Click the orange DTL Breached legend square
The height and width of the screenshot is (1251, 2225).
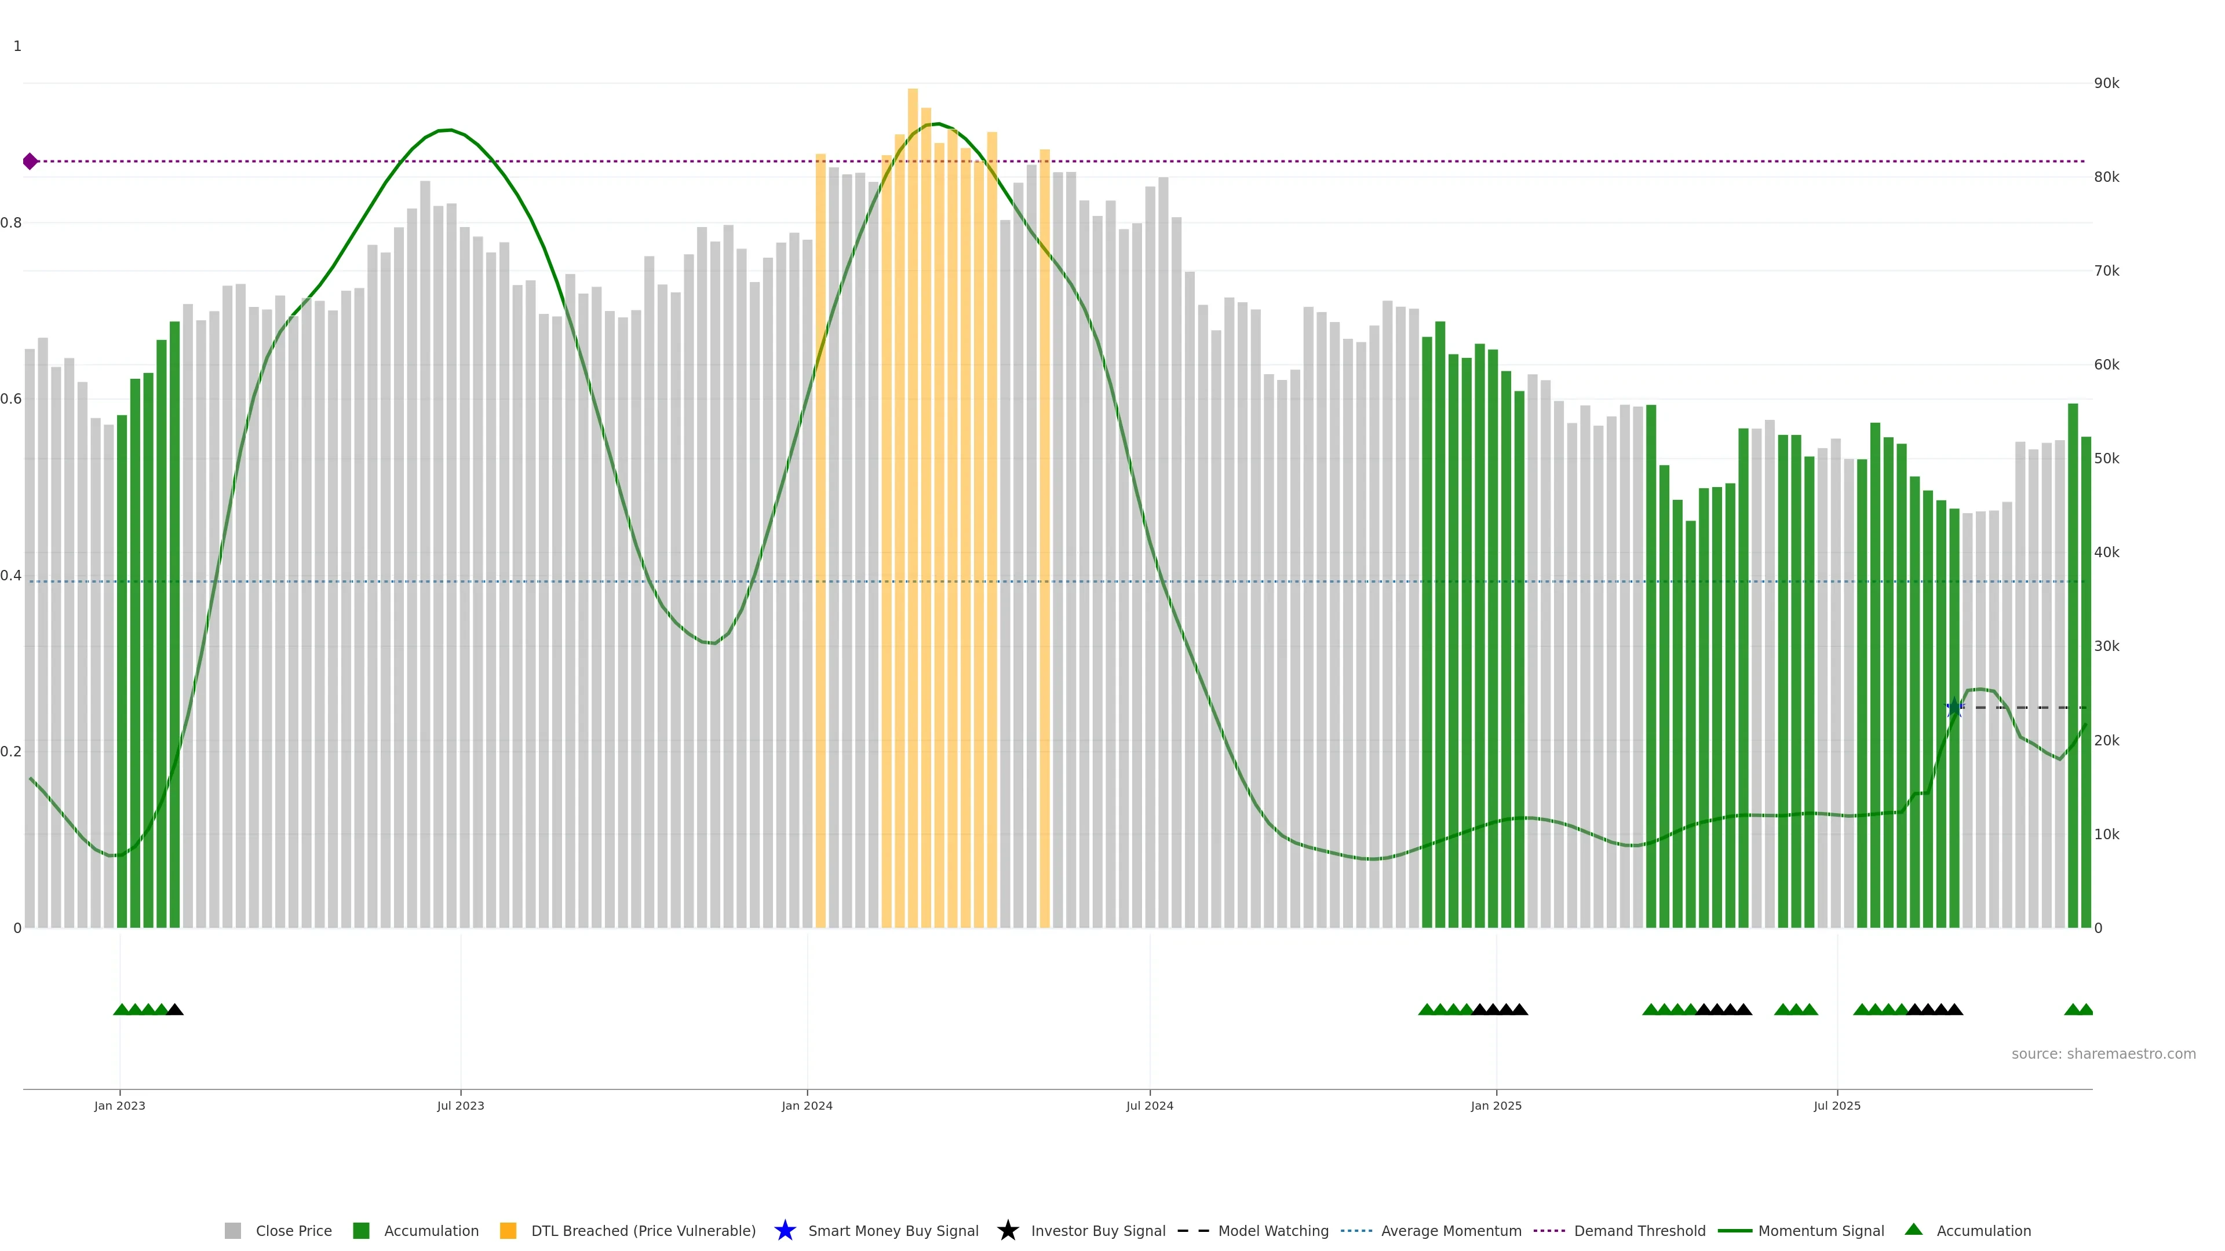point(508,1230)
